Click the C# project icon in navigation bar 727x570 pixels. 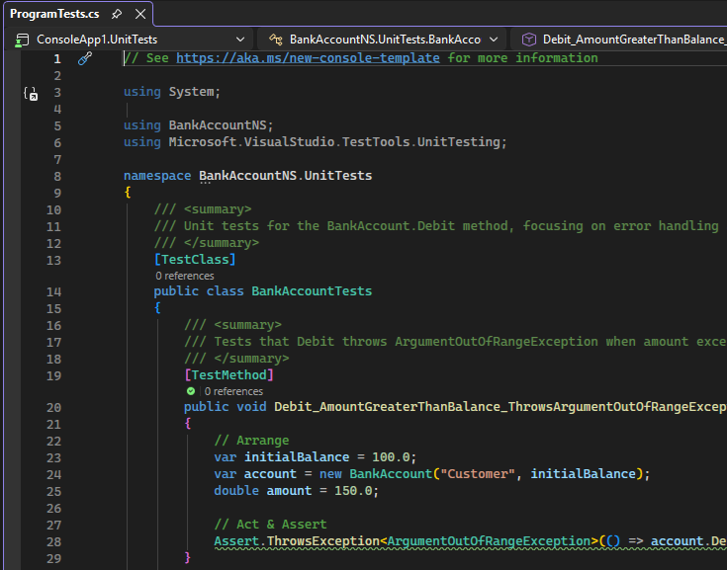coord(22,40)
